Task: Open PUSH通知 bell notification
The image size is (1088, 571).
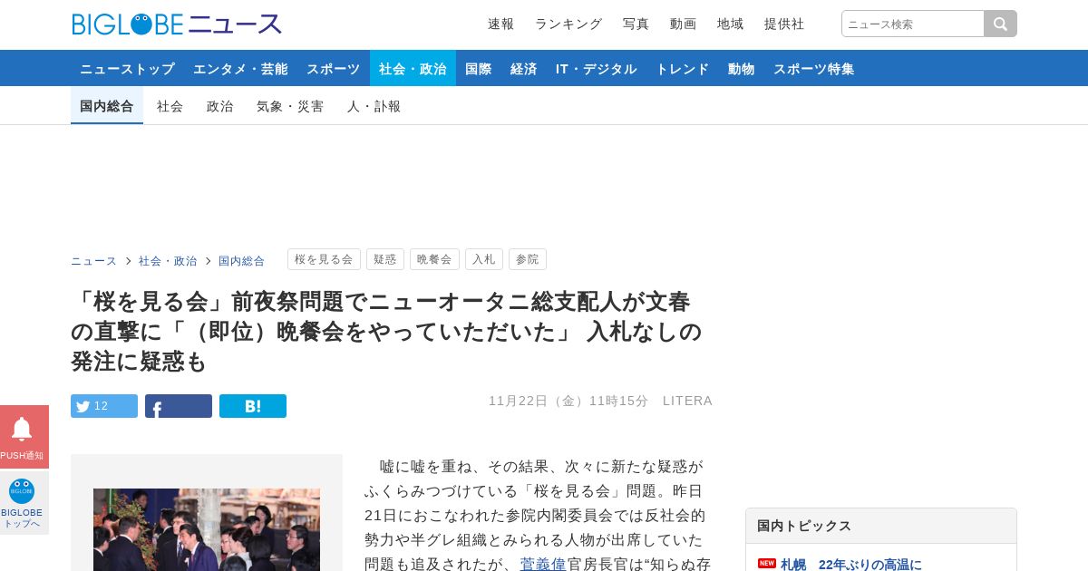Action: point(24,437)
